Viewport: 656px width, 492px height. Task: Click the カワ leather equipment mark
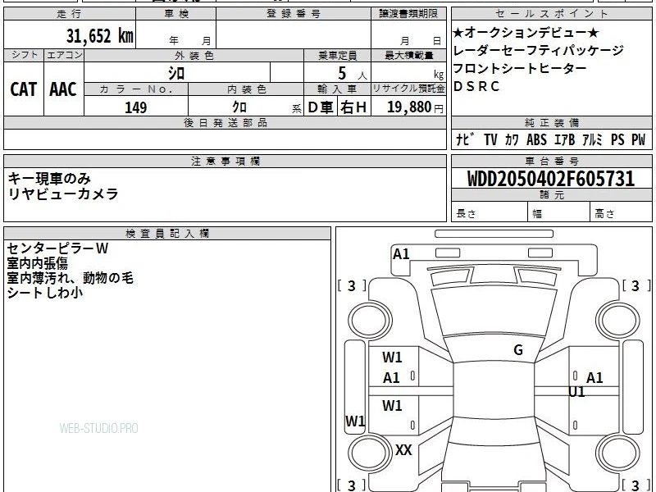tap(511, 139)
